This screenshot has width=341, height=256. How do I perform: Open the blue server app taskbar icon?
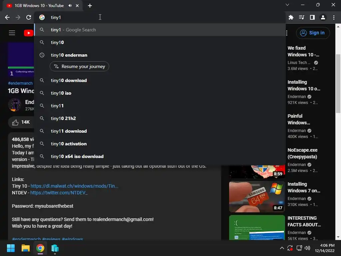click(x=55, y=248)
